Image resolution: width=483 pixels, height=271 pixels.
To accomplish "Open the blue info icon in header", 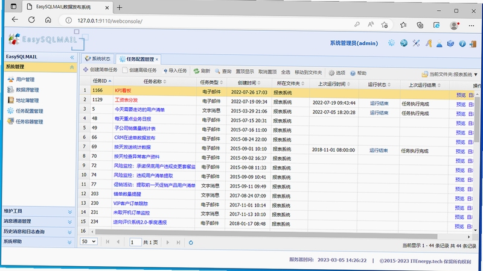I will pos(462,44).
